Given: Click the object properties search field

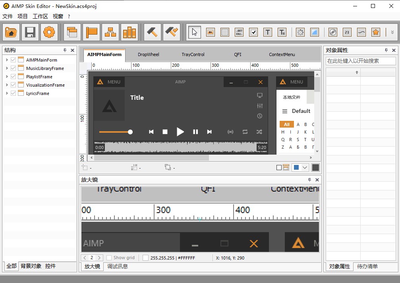Looking at the screenshot, I should click(361, 61).
